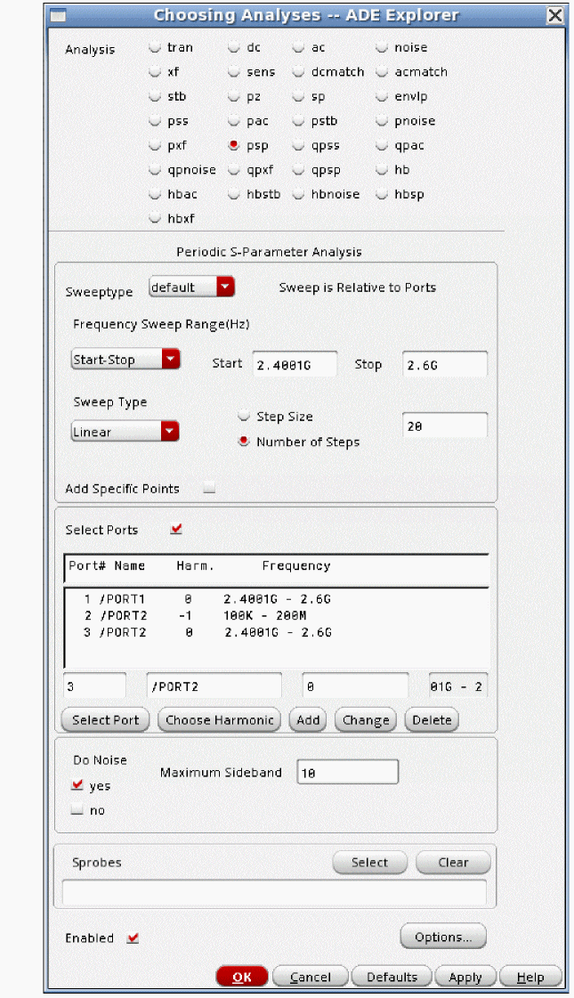This screenshot has height=998, width=574.
Task: Click the harmonic value input field
Action: [x=355, y=686]
